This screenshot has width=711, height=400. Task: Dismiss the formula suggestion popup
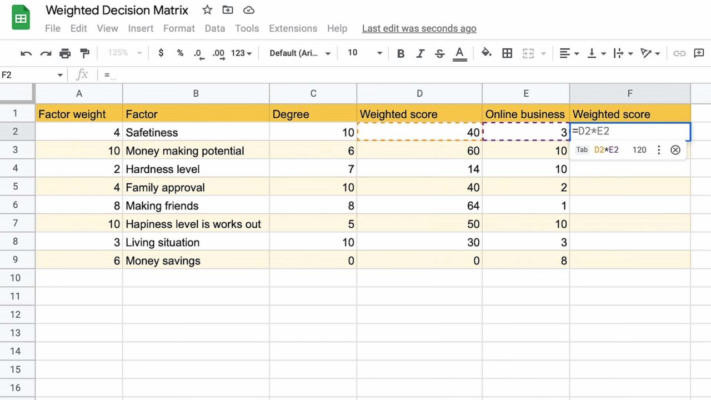(675, 149)
